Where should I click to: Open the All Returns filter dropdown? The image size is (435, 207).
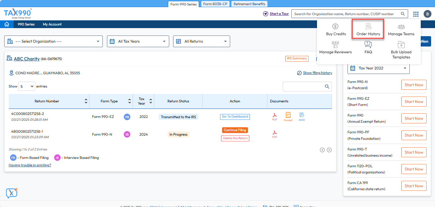click(202, 41)
